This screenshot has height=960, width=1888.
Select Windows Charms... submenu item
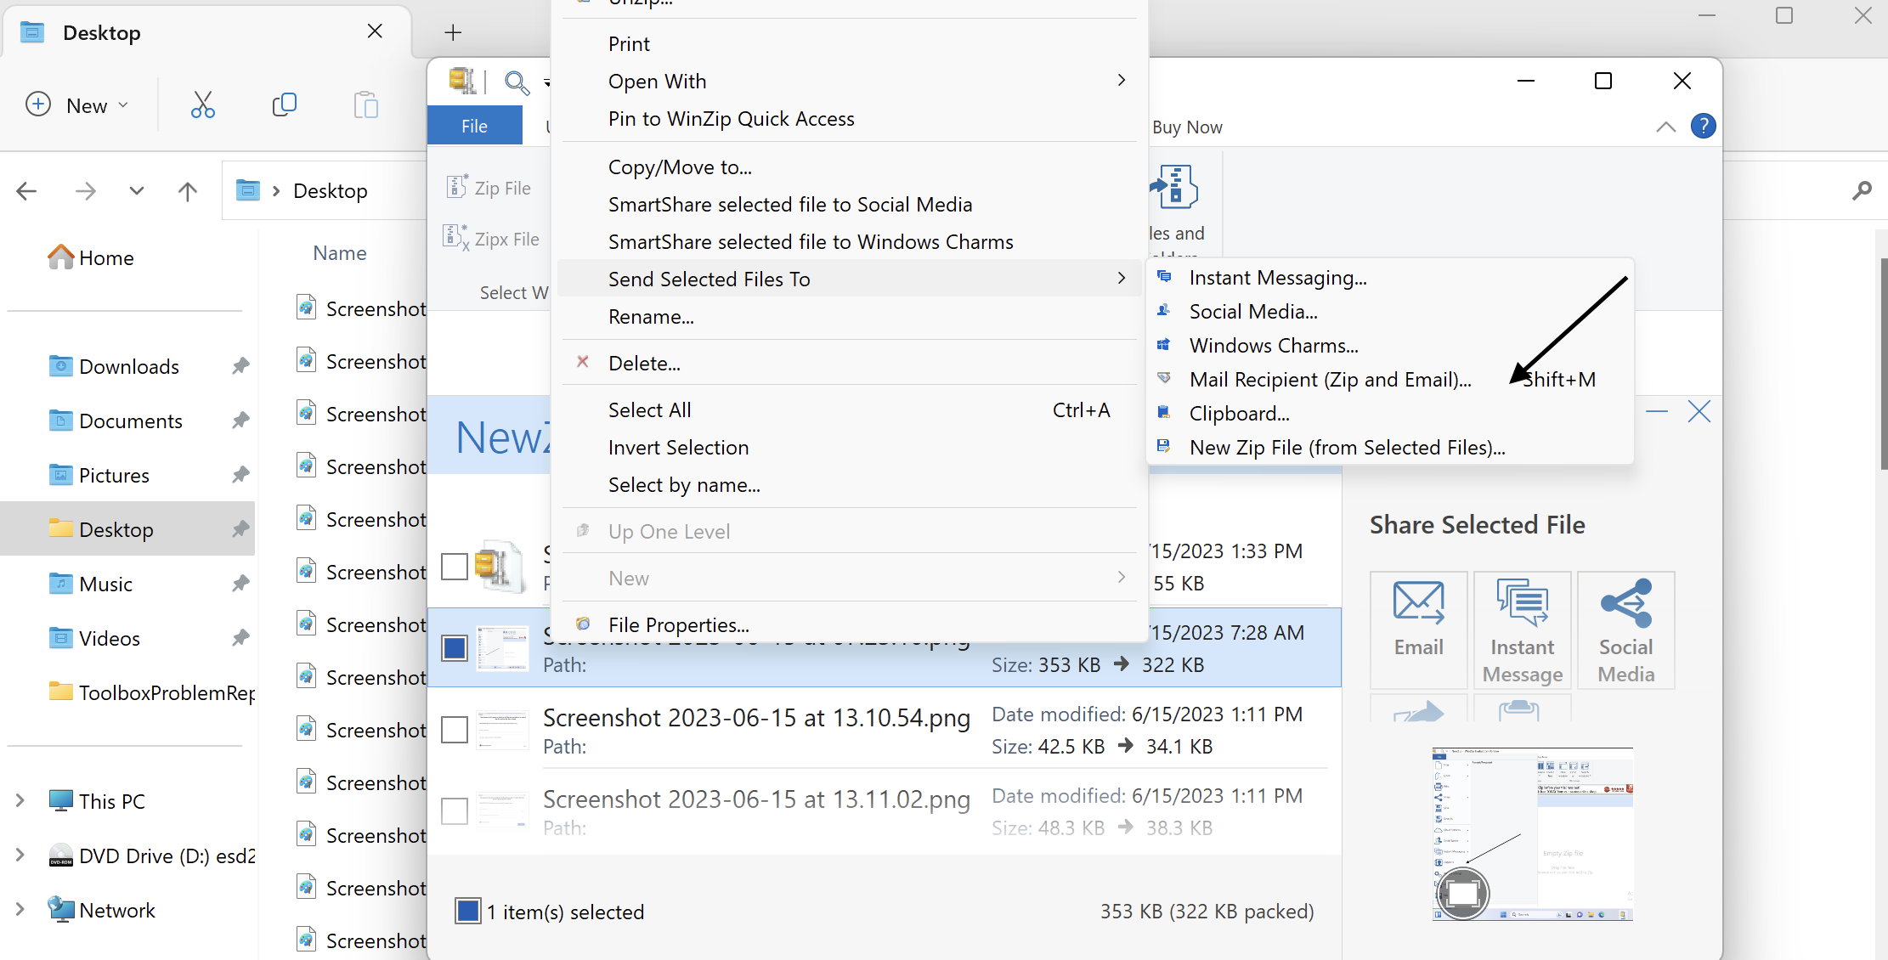click(x=1390, y=346)
